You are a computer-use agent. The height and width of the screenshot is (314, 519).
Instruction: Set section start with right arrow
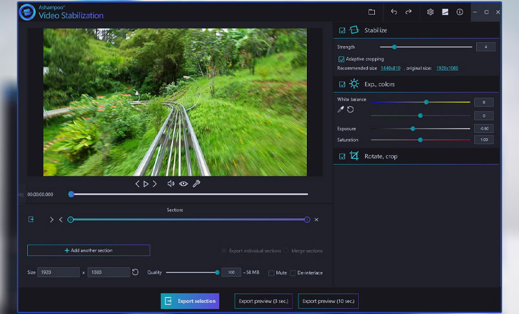(52, 220)
